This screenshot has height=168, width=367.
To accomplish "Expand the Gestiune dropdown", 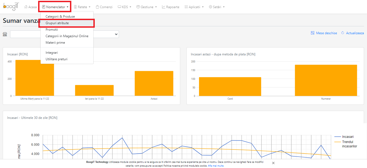I will tap(146, 7).
